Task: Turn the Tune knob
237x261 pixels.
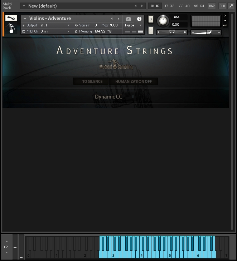Action: coord(163,21)
